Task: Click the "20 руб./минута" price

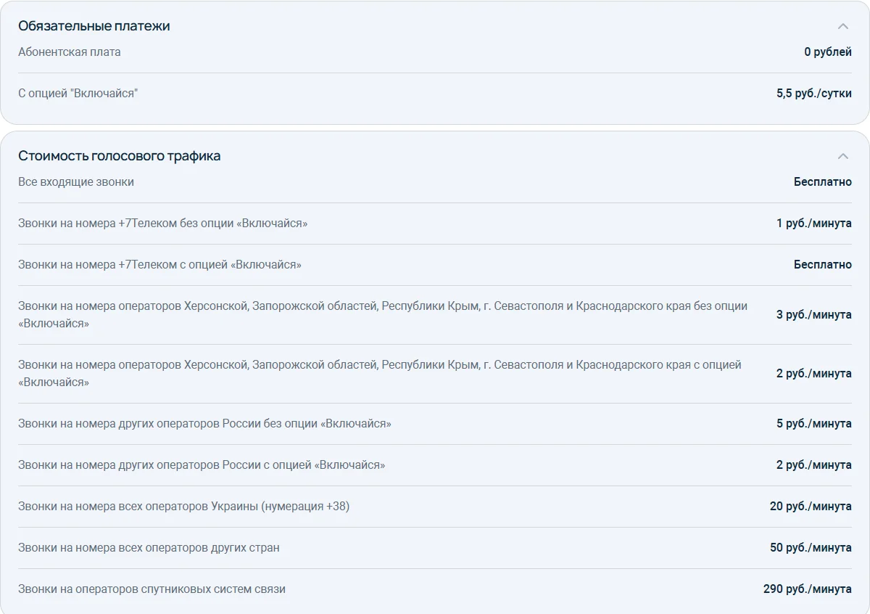Action: [x=811, y=507]
